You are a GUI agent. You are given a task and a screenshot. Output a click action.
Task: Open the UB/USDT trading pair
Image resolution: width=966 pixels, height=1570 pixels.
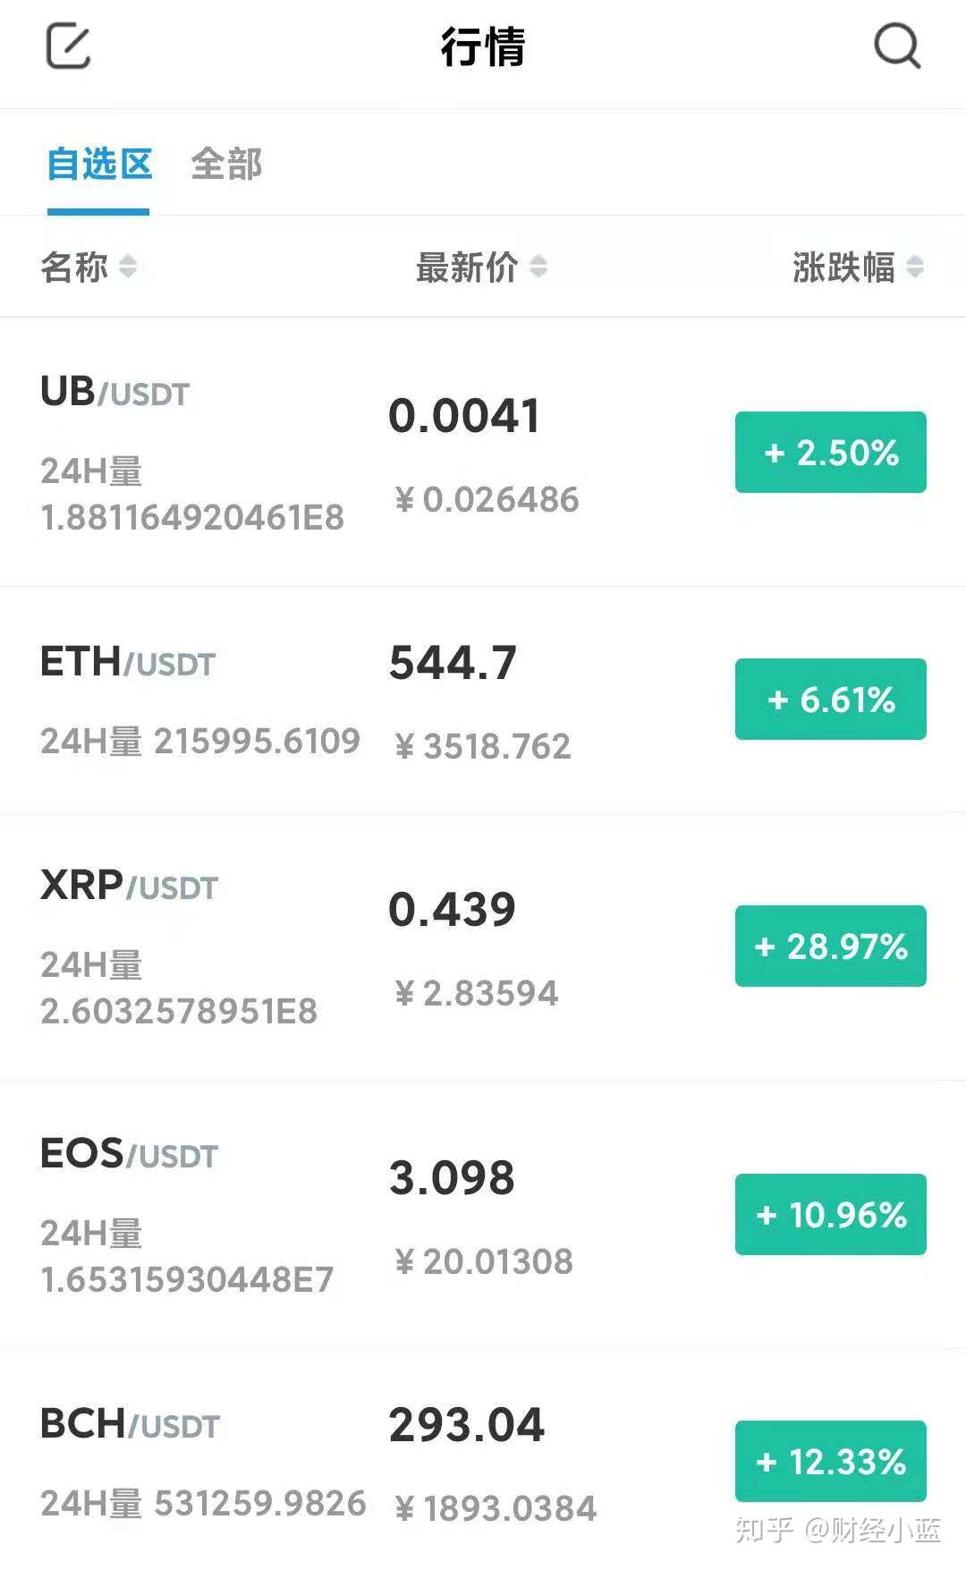(x=115, y=393)
